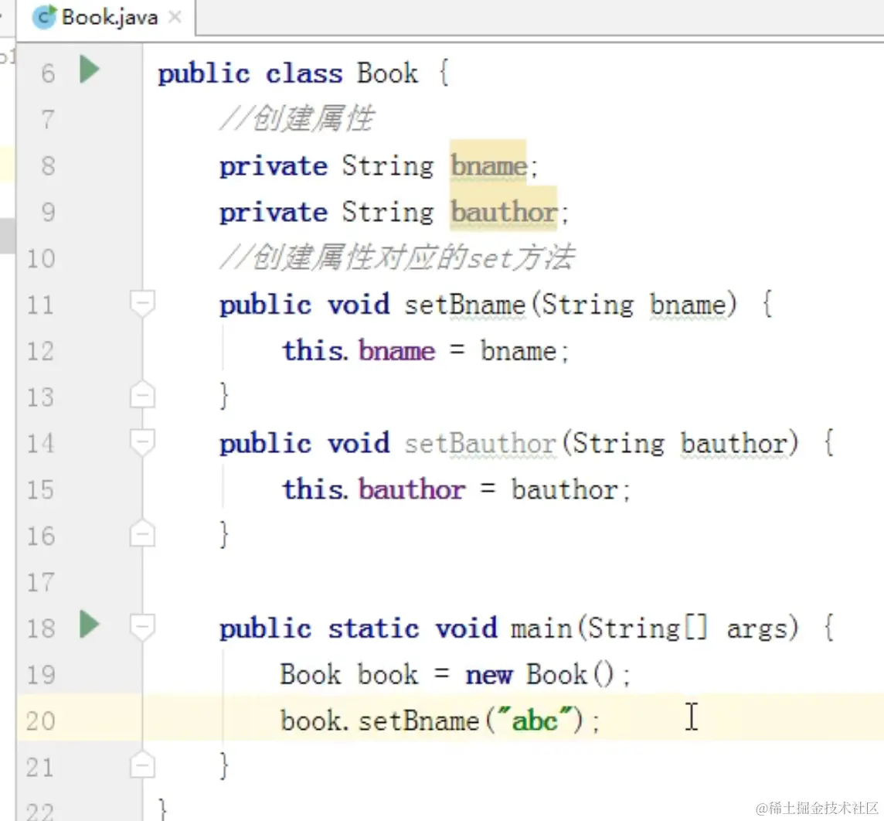
Task: Click the greyed setBauthor method name
Action: [481, 444]
